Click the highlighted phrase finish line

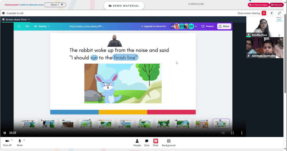125,57
